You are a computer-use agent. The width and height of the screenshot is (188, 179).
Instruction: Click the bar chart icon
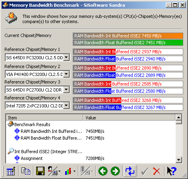(x=68, y=171)
